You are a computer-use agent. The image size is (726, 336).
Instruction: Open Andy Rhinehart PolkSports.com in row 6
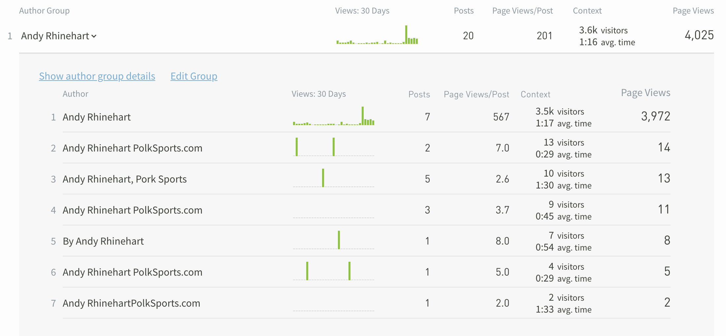132,272
